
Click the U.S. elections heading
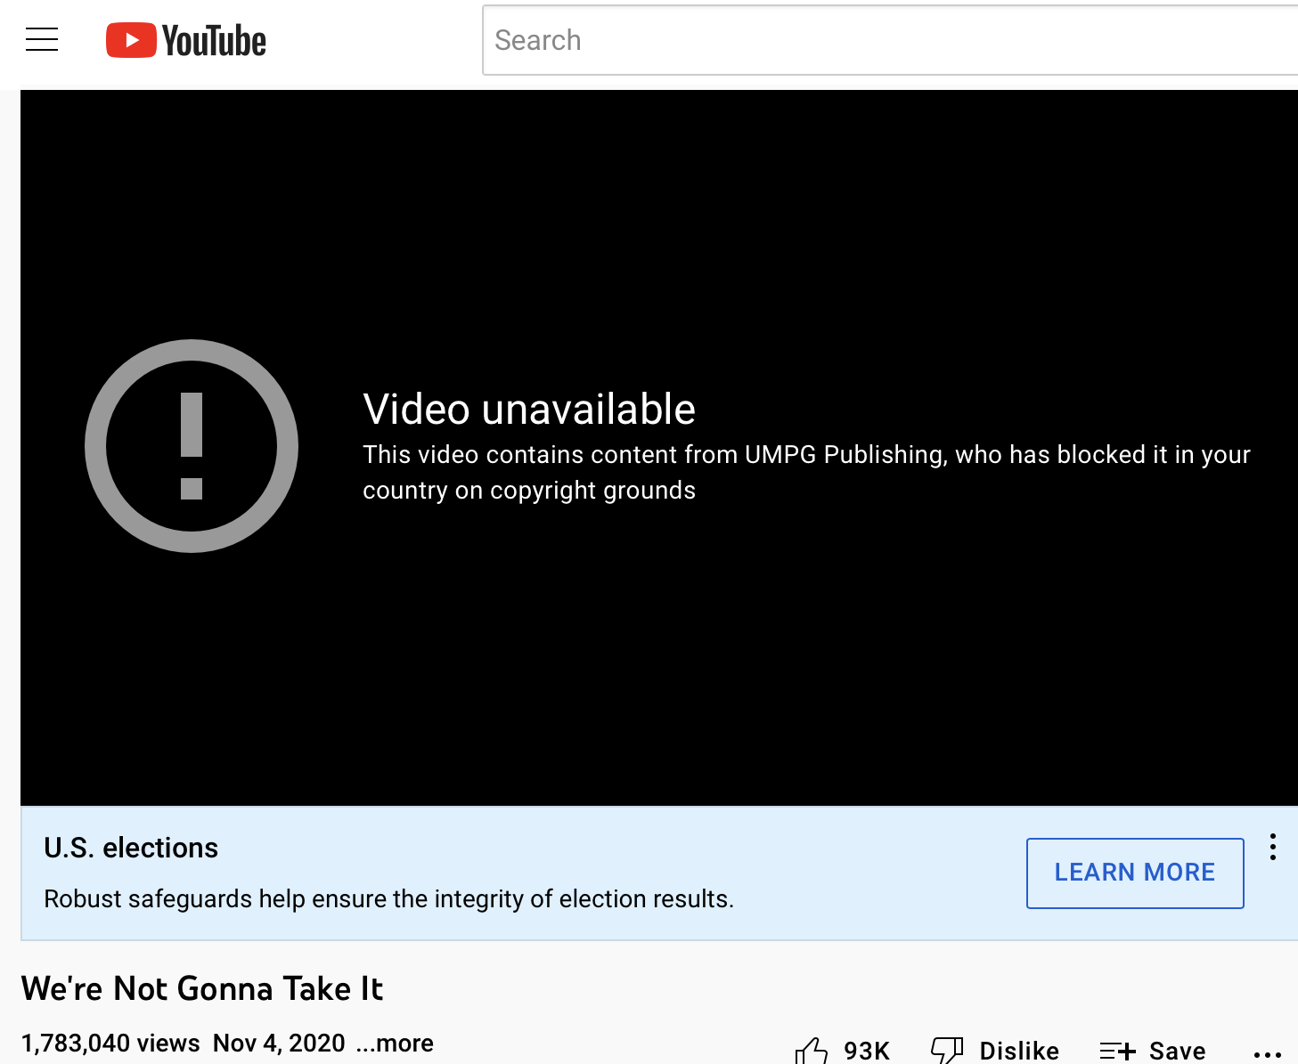click(131, 848)
